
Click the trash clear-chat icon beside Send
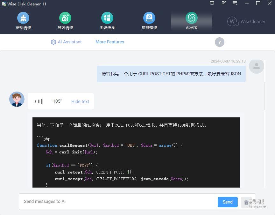click(x=246, y=202)
